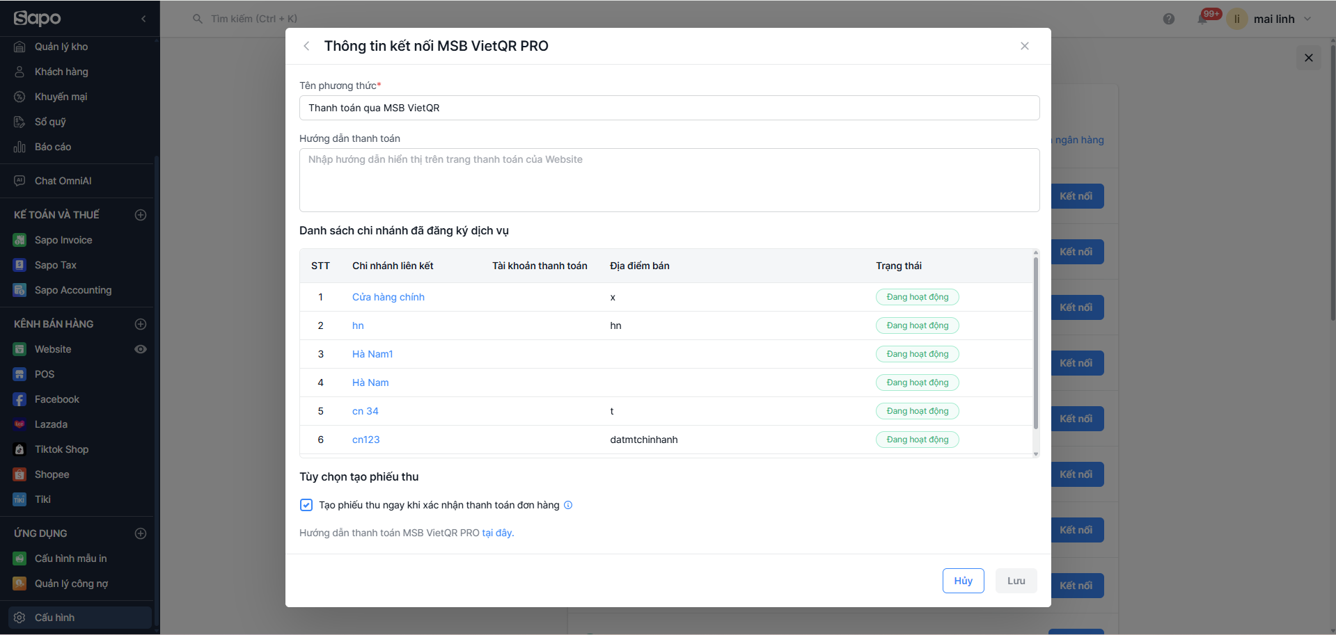Expand the Kênh bán hàng plus button
The height and width of the screenshot is (635, 1336).
coord(141,324)
